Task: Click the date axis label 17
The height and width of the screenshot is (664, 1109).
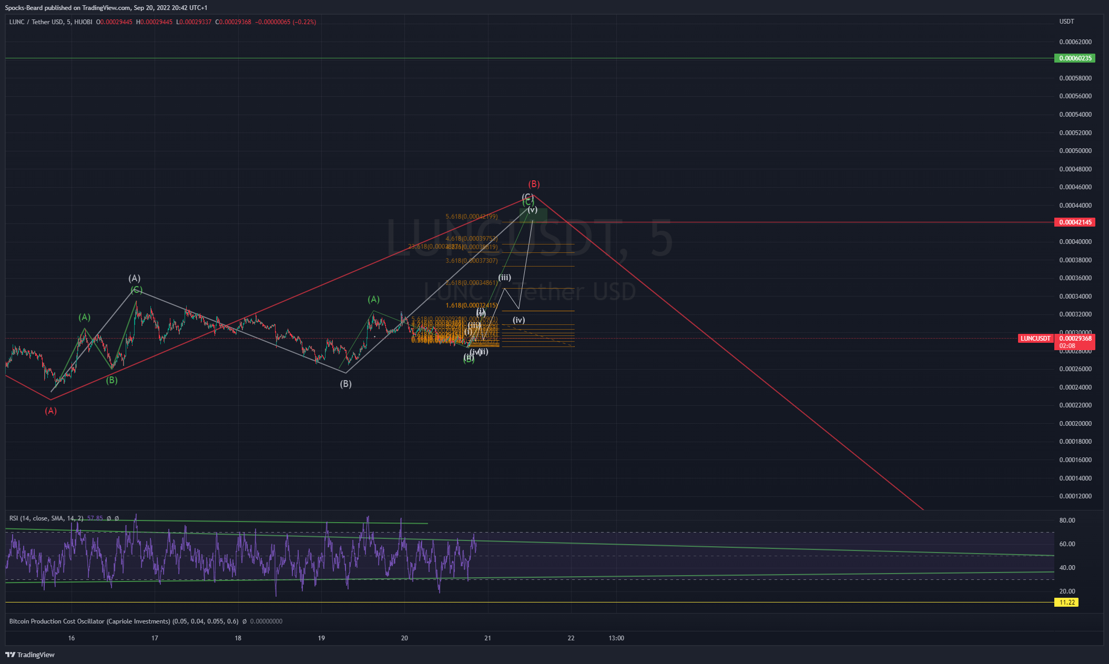Action: click(155, 638)
